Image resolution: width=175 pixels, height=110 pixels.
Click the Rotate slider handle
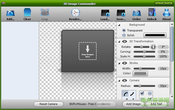(x=142, y=47)
